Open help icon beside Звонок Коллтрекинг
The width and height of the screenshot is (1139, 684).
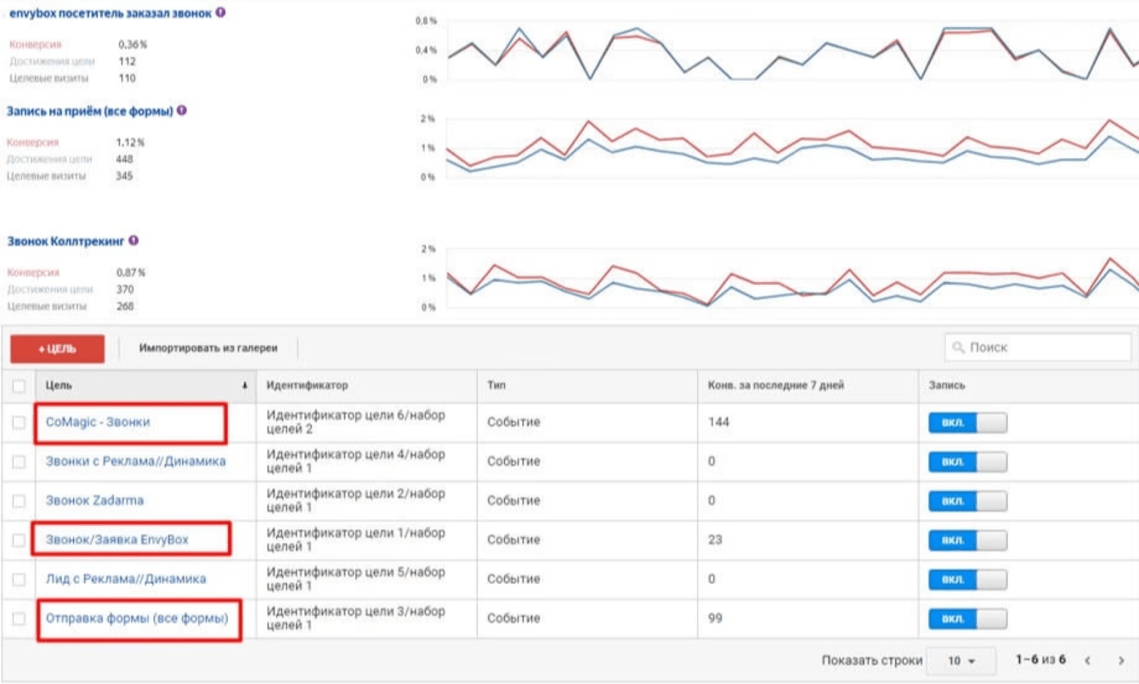(134, 241)
